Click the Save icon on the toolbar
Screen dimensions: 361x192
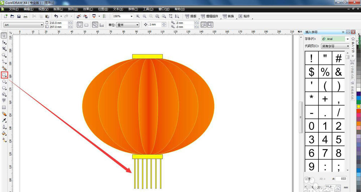pyautogui.click(x=19, y=16)
